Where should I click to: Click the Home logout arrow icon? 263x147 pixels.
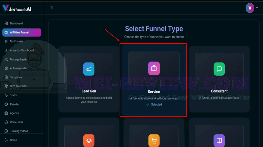point(6,140)
